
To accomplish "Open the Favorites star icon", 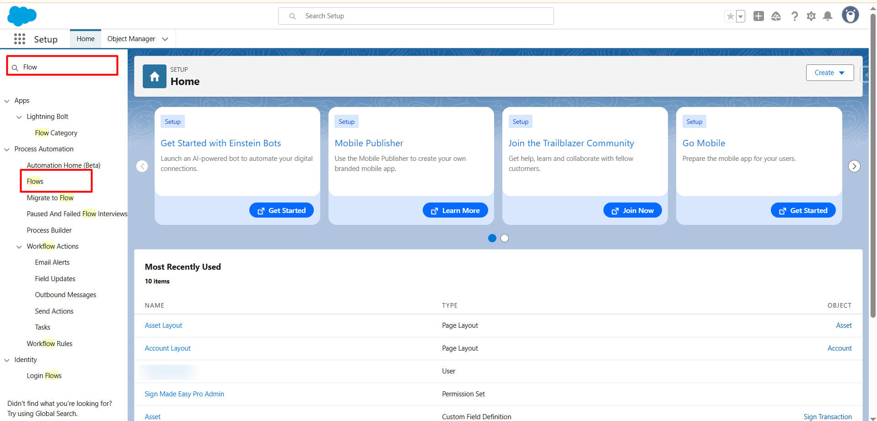I will point(730,16).
